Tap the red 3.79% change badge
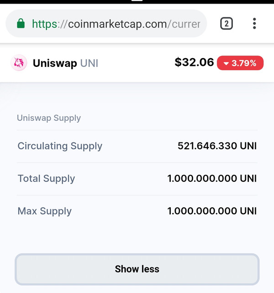The image size is (274, 293). (x=240, y=63)
